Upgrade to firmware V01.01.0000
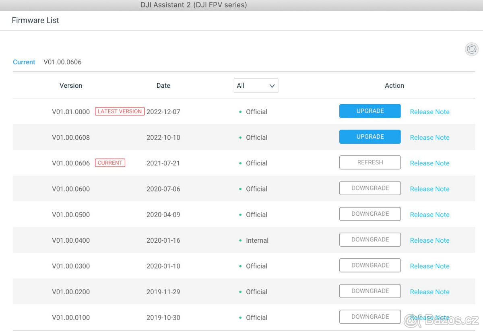 (x=369, y=111)
